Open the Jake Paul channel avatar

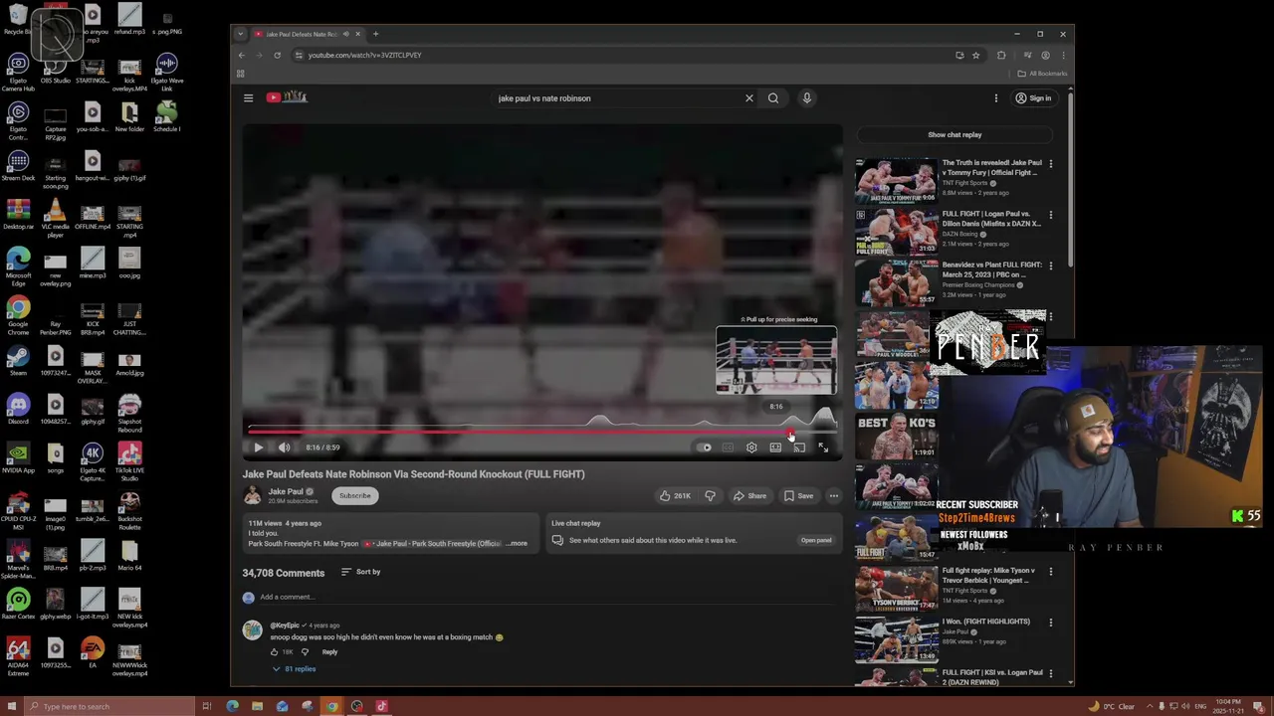click(x=253, y=495)
